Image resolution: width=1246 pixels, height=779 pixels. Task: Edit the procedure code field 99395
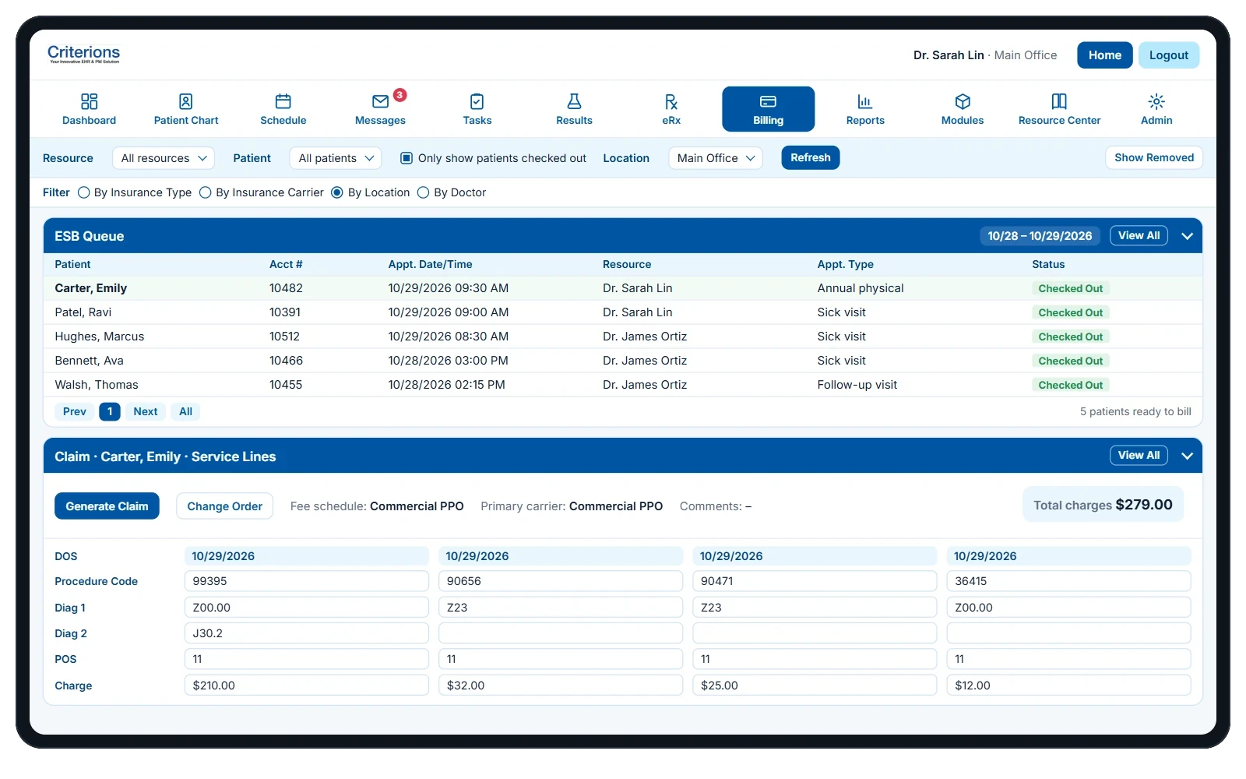[306, 581]
